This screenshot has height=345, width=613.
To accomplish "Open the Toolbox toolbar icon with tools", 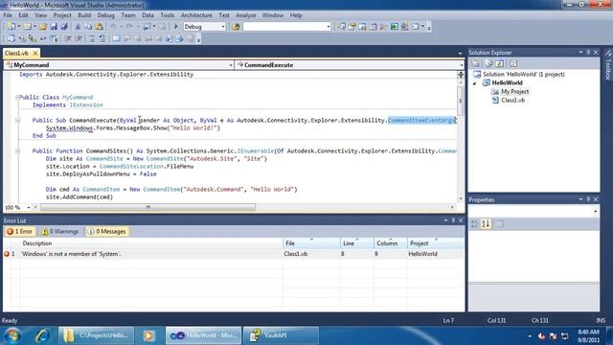I will point(383,27).
